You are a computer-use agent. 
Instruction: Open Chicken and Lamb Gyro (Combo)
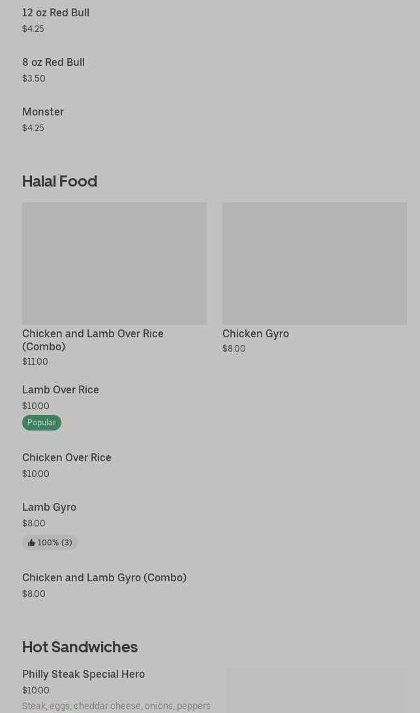(x=104, y=578)
